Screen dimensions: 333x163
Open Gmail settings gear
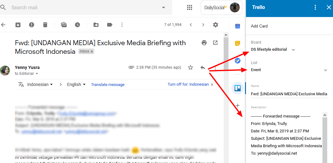pyautogui.click(x=216, y=25)
